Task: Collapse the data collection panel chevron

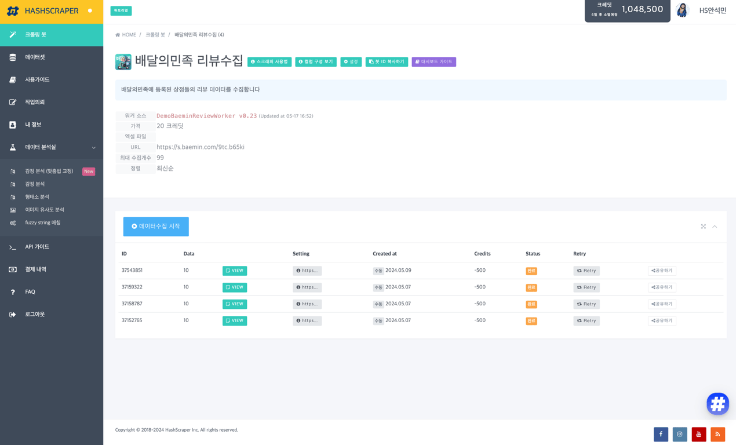Action: pos(715,227)
